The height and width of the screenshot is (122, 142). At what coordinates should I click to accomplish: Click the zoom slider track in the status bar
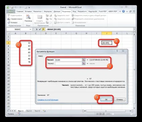(122, 114)
